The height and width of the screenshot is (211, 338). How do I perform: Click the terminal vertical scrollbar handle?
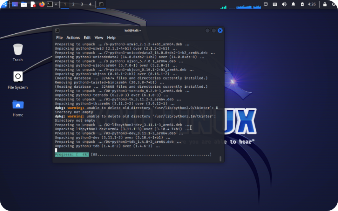point(220,159)
